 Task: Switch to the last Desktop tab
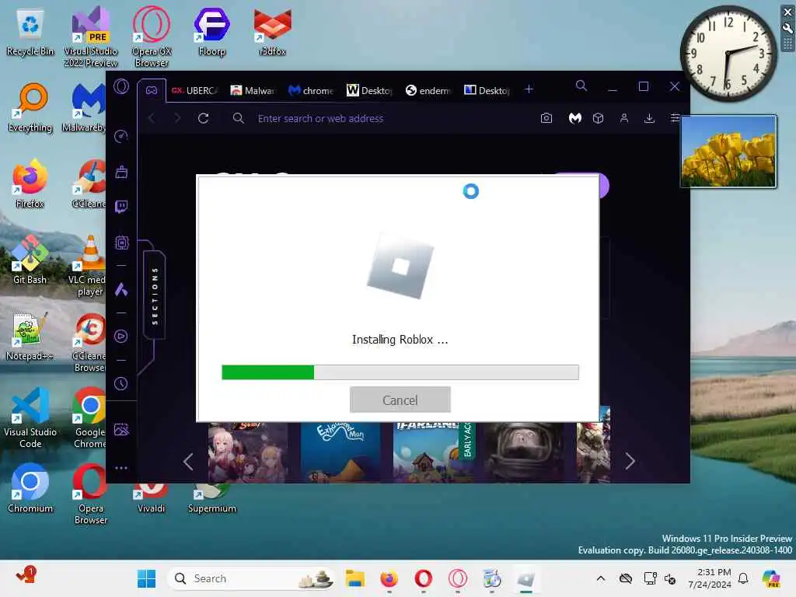(x=487, y=90)
